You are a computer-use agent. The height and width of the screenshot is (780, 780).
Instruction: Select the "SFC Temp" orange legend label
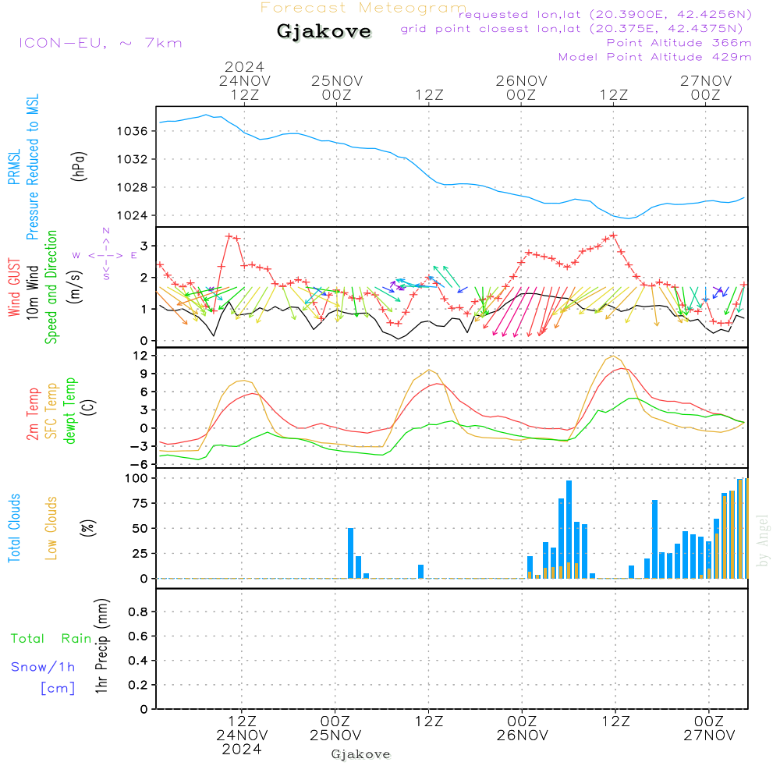coord(51,411)
